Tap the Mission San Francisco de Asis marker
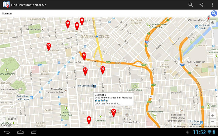218x136 pixels. 65,91
